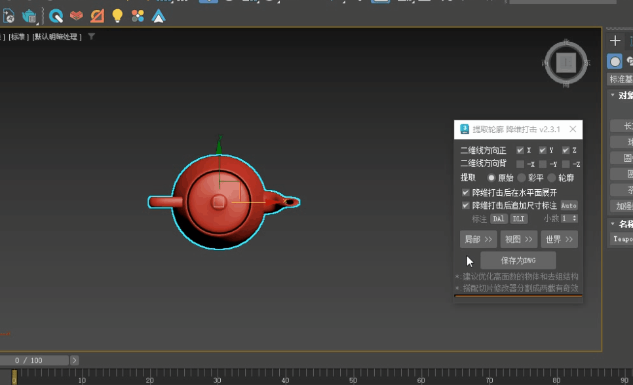This screenshot has width=633, height=385.
Task: Check the -X back direction checkbox
Action: pyautogui.click(x=520, y=164)
